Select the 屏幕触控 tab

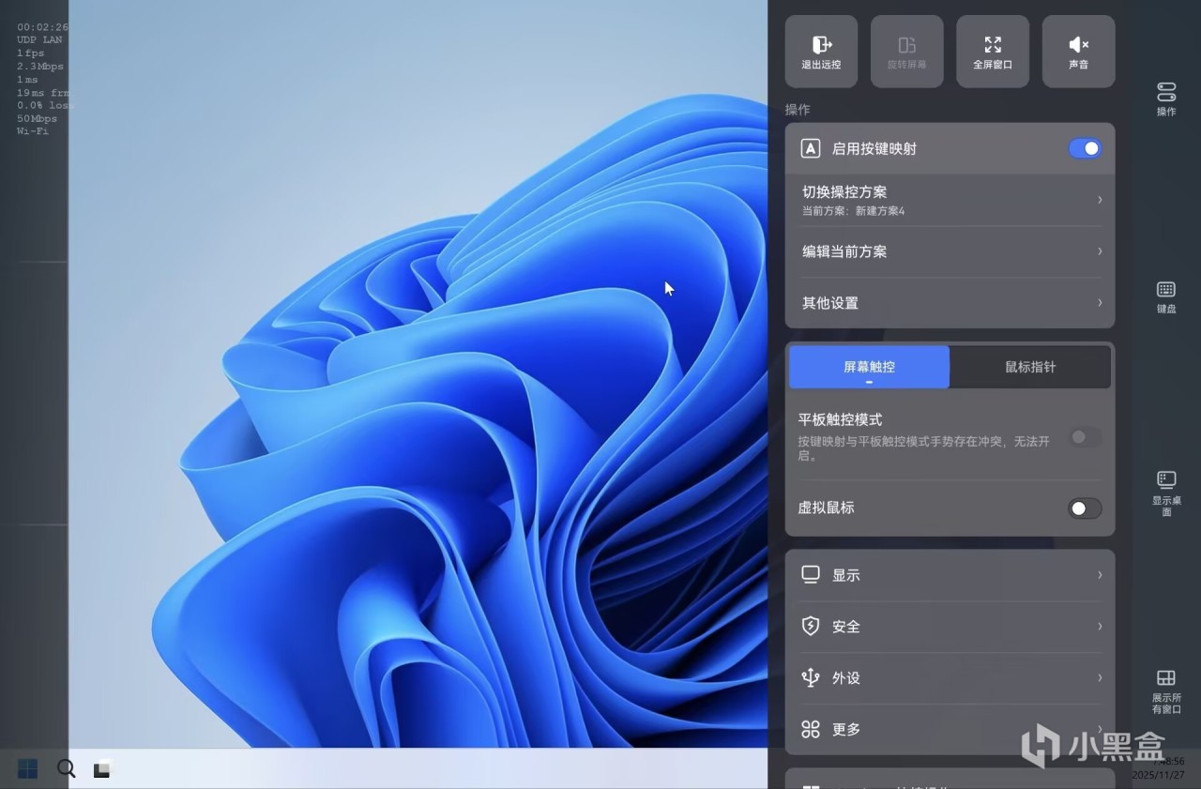pos(869,367)
